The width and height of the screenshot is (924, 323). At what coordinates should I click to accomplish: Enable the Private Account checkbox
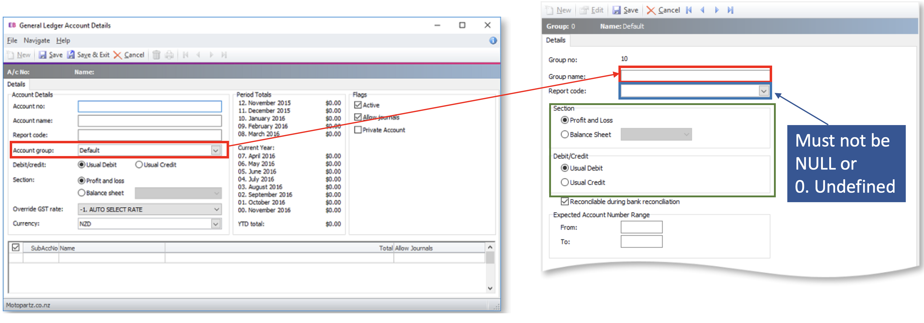point(358,130)
